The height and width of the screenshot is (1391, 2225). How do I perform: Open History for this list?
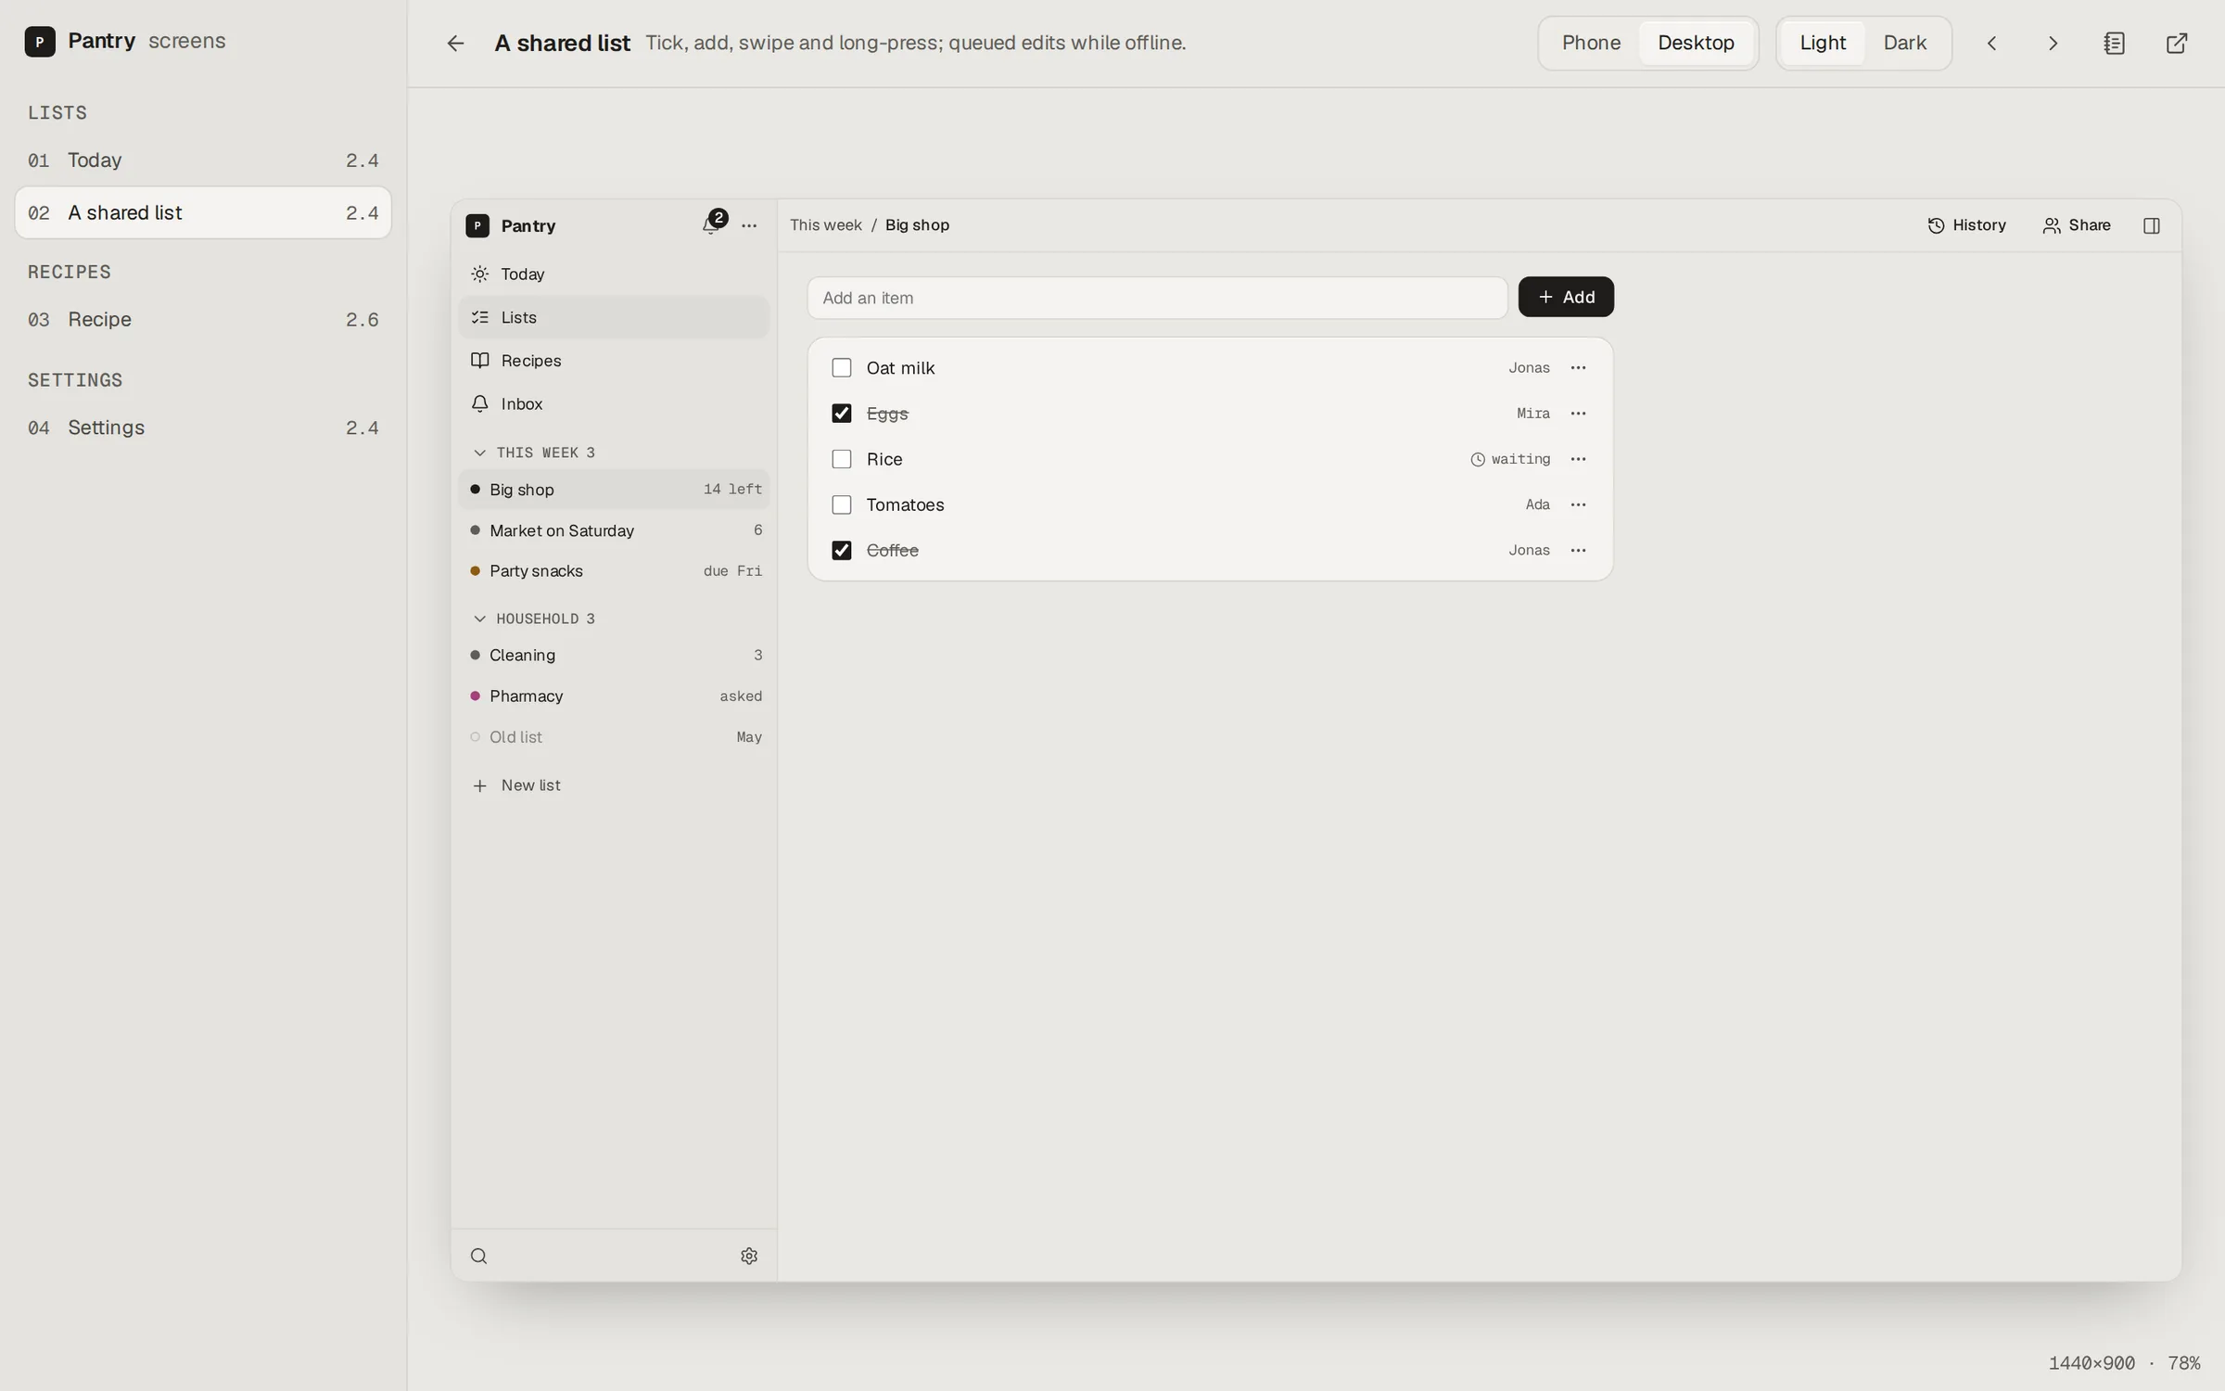click(x=1966, y=225)
